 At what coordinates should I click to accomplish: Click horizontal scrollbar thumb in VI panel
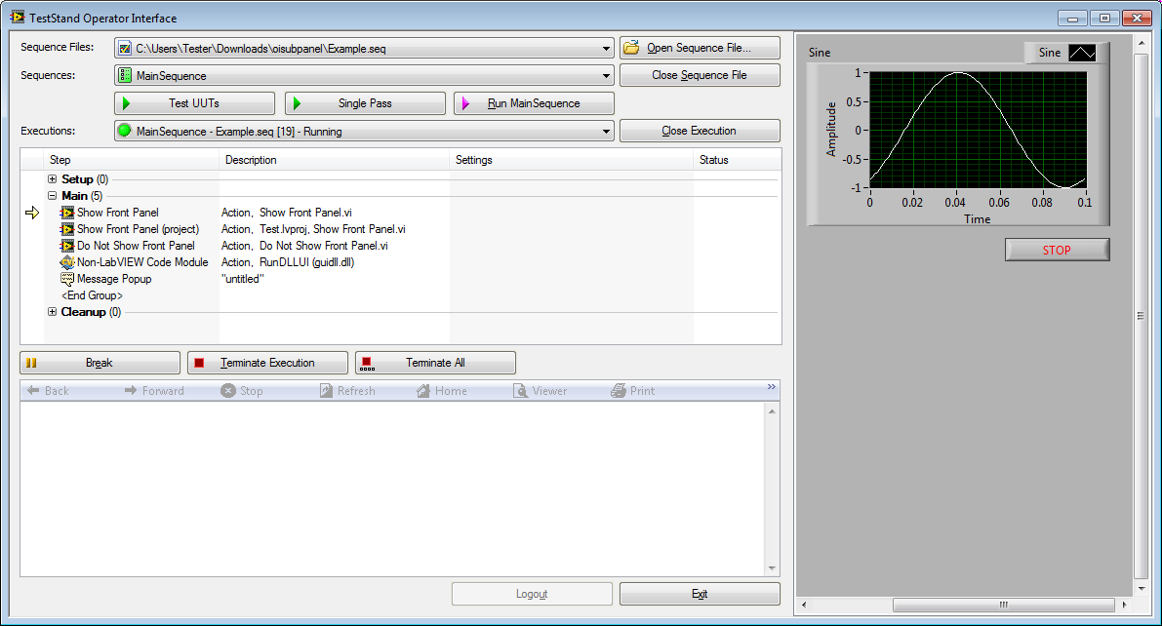click(1003, 605)
